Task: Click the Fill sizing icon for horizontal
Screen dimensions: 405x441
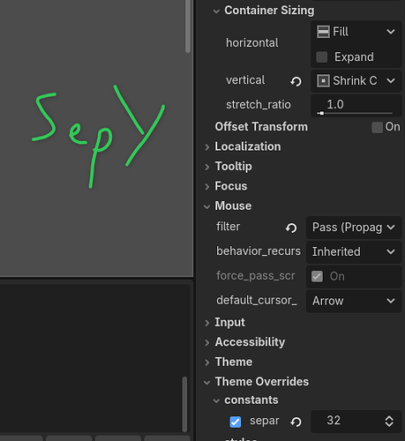Action: (323, 32)
